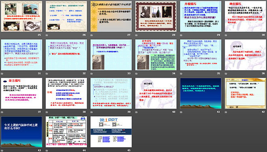Click the animation star icon under slide 32

click(x=47, y=74)
